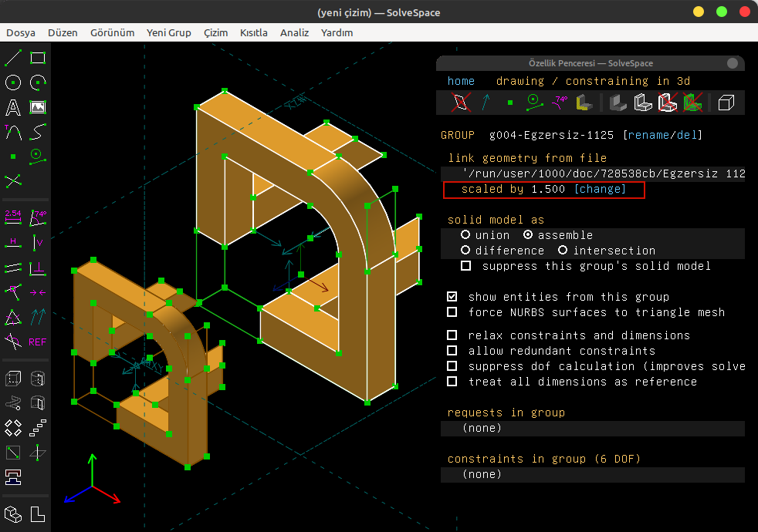758x532 pixels.
Task: Select the arc of a circle tool
Action: (38, 82)
